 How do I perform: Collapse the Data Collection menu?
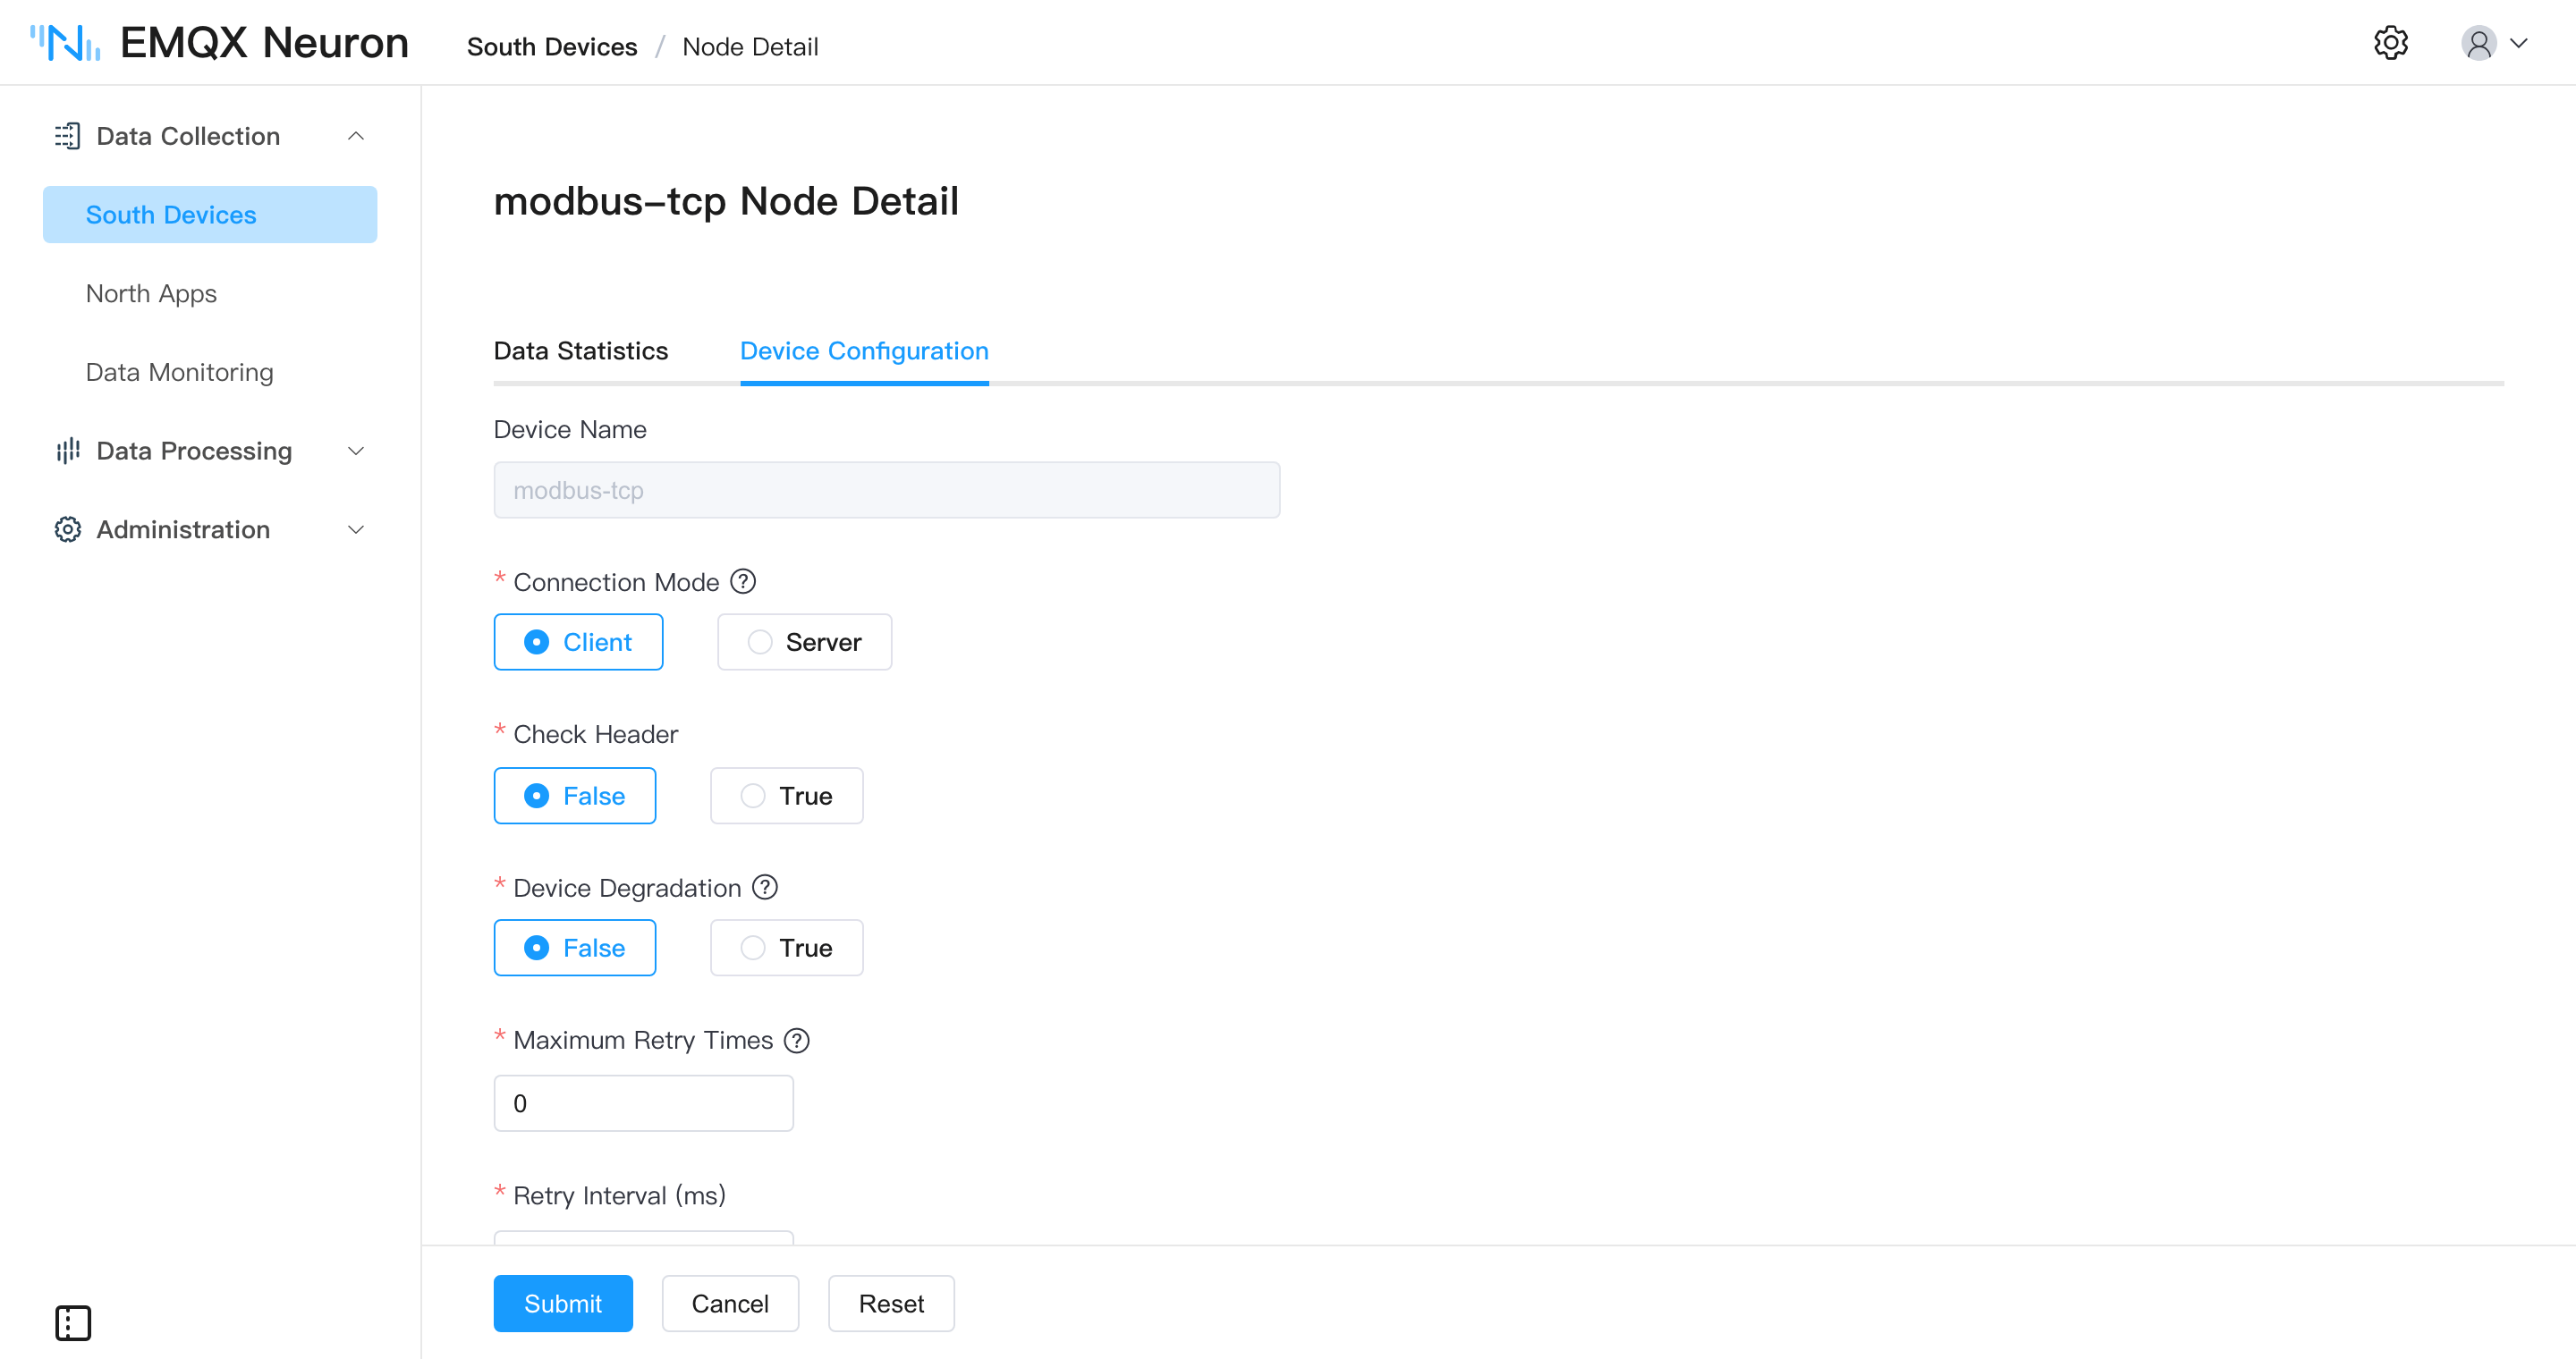[x=355, y=136]
